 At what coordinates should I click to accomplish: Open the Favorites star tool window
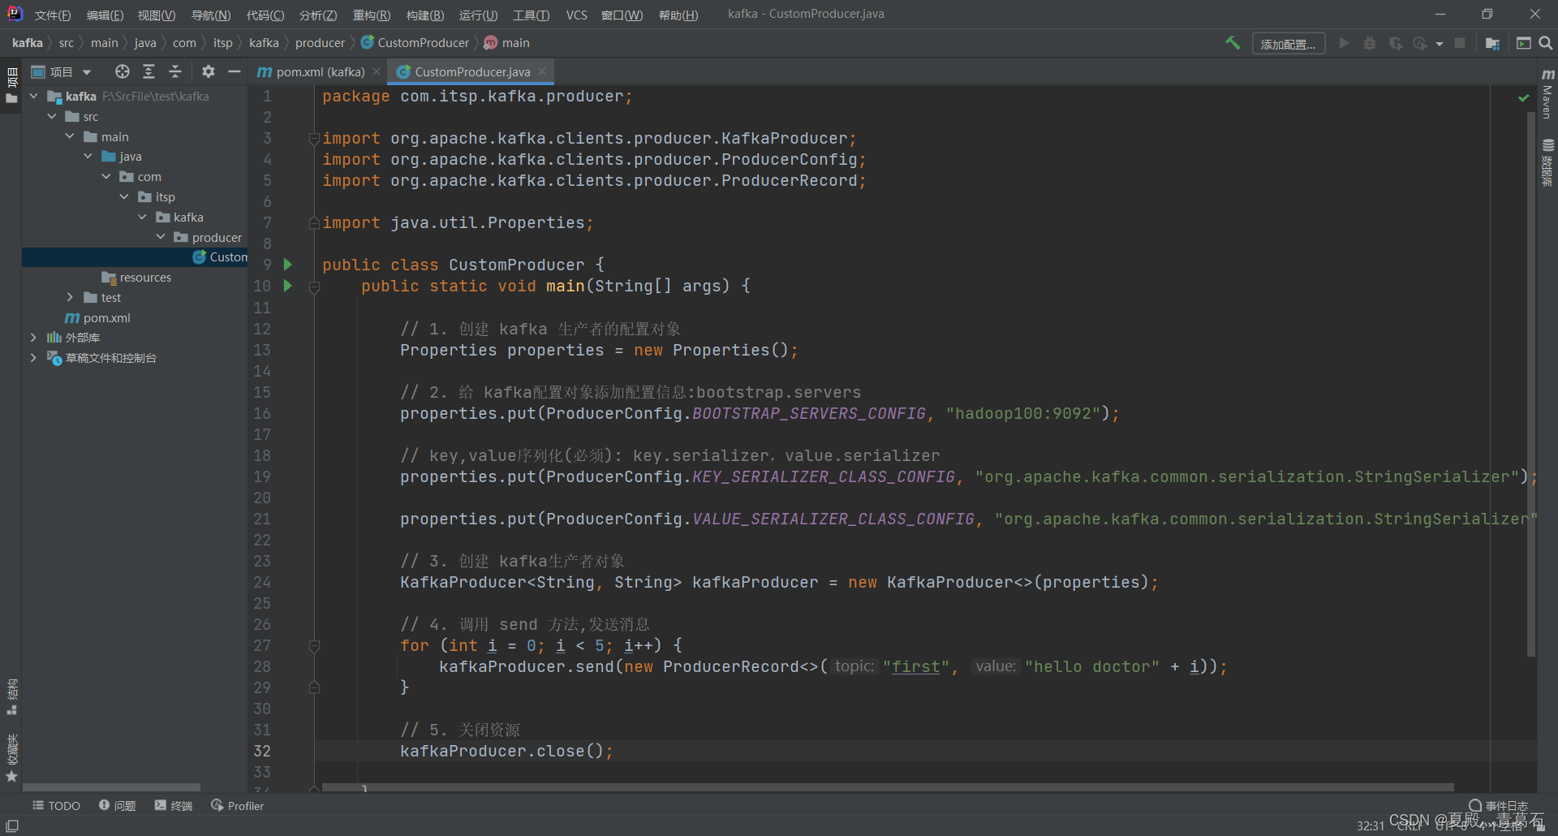11,759
